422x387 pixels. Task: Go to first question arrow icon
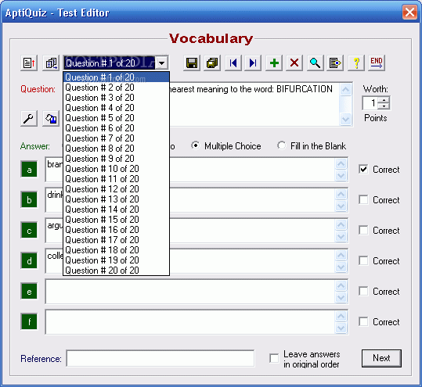tap(233, 63)
